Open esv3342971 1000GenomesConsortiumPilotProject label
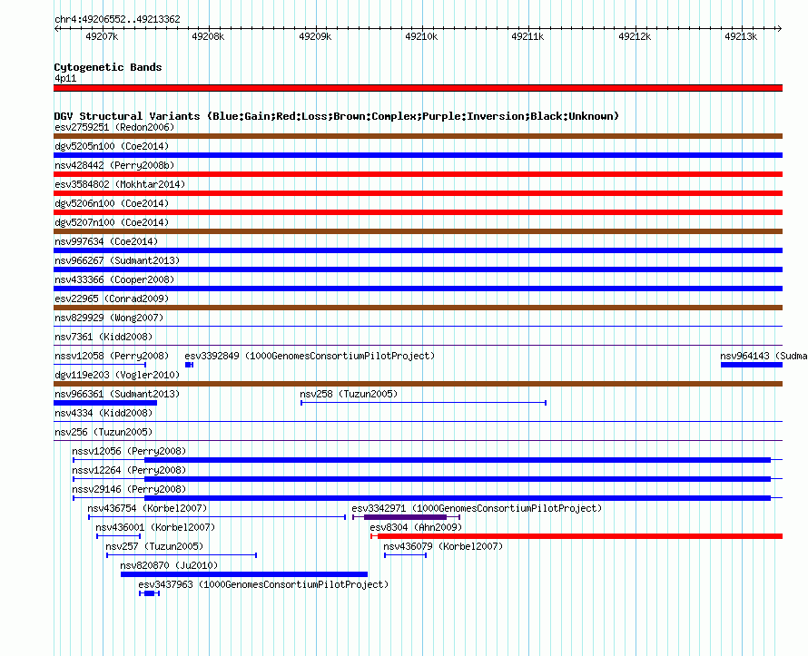The image size is (808, 656). pos(477,508)
